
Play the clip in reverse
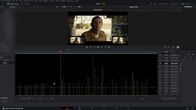point(94,47)
